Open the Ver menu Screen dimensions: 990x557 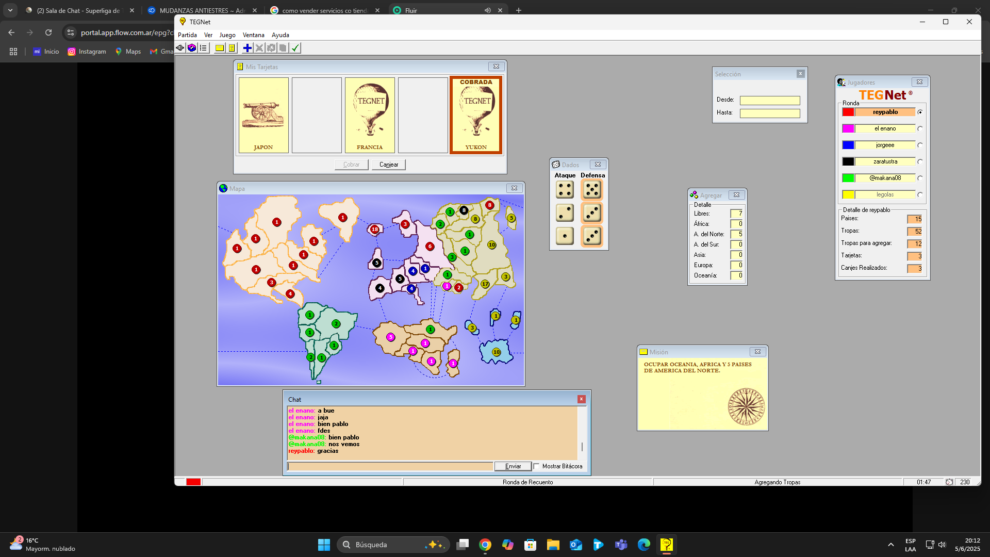click(208, 35)
